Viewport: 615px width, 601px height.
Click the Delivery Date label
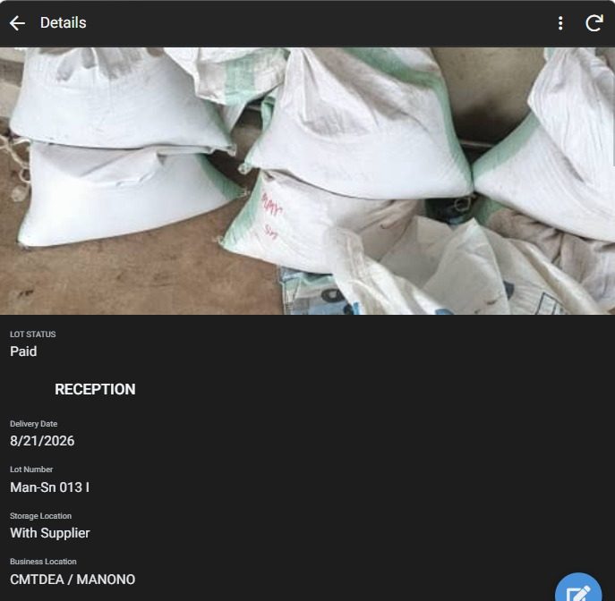34,424
